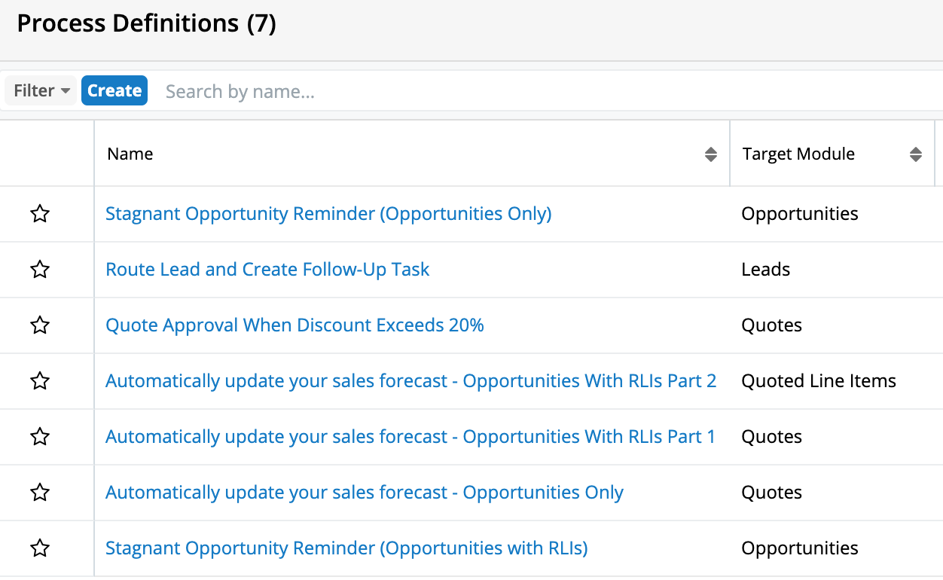
Task: Open Stagnant Opportunity Reminder (Opportunities with RLIs)
Action: 346,548
